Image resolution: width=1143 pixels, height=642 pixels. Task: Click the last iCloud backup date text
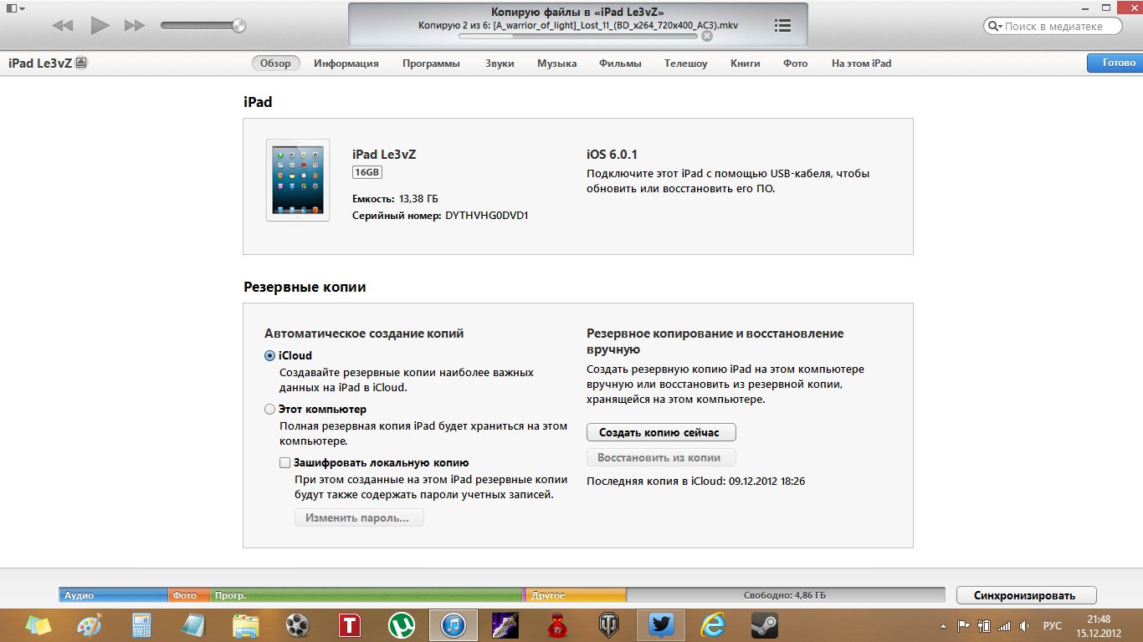[x=695, y=481]
